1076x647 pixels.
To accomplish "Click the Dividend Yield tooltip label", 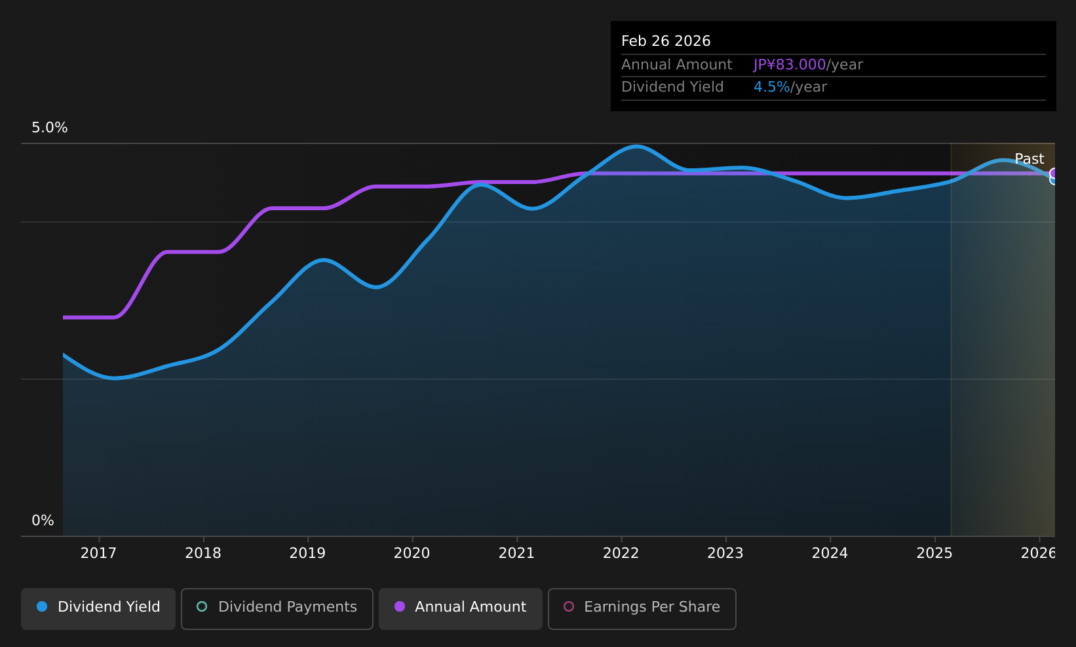I will pyautogui.click(x=672, y=87).
